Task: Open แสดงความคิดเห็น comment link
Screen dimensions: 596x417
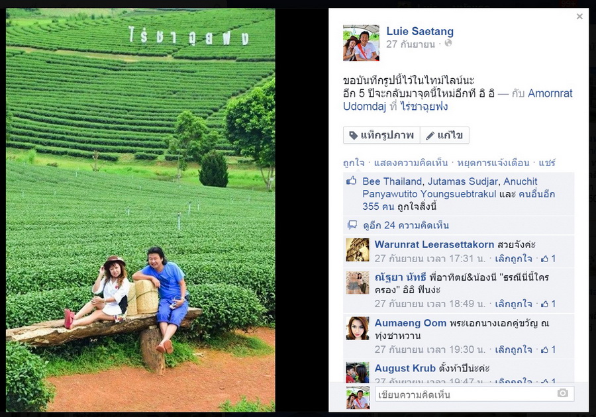Action: [x=411, y=163]
